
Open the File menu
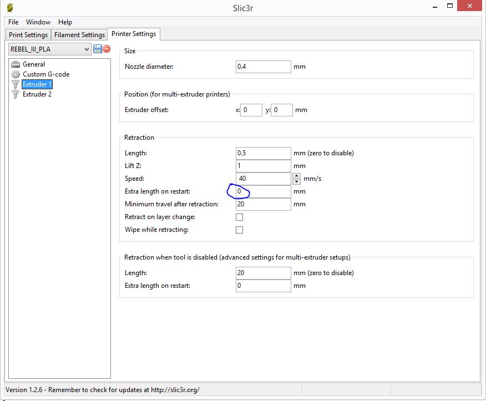(13, 22)
